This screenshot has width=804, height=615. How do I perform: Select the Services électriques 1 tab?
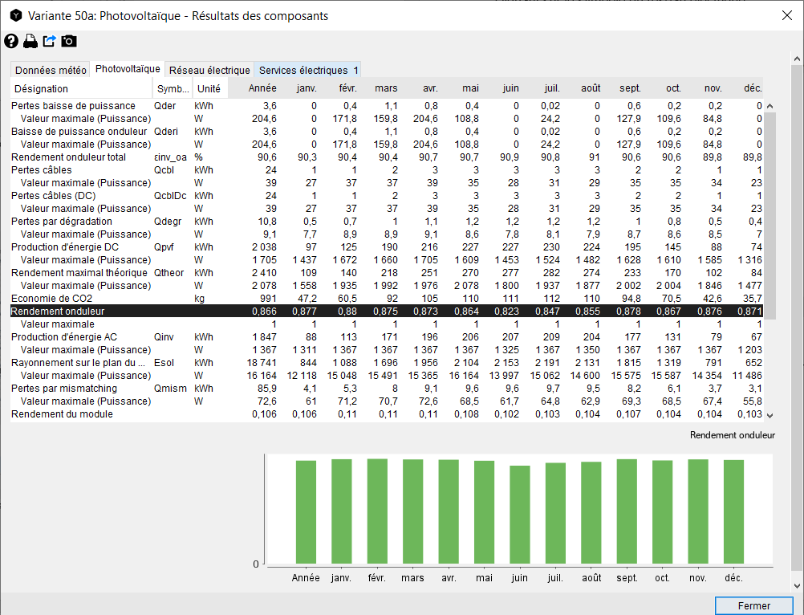click(308, 71)
